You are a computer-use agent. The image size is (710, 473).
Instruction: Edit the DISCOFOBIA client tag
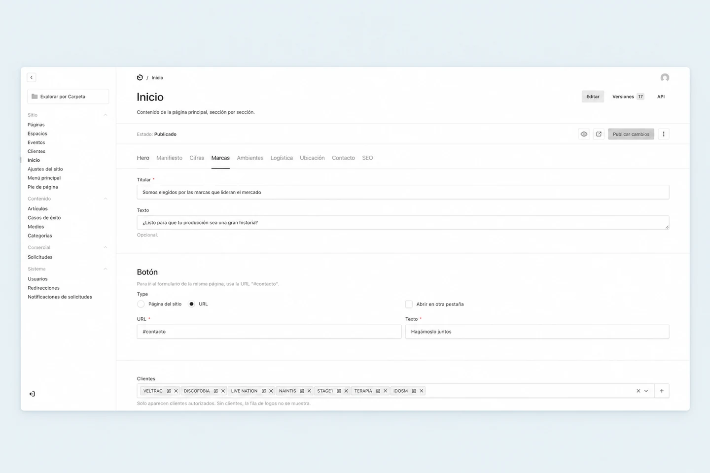click(x=215, y=391)
